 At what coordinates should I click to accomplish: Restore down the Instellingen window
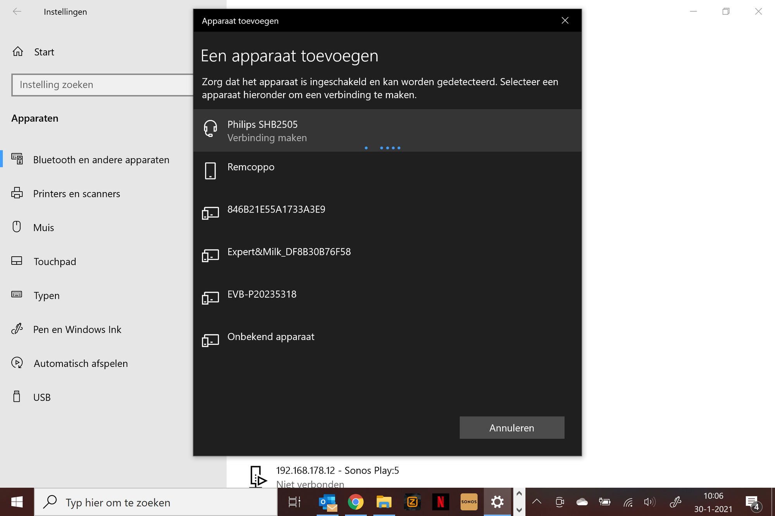coord(726,12)
